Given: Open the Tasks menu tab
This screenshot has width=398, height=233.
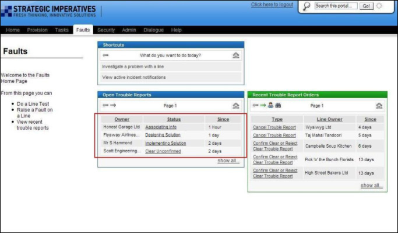Looking at the screenshot, I should pyautogui.click(x=62, y=30).
